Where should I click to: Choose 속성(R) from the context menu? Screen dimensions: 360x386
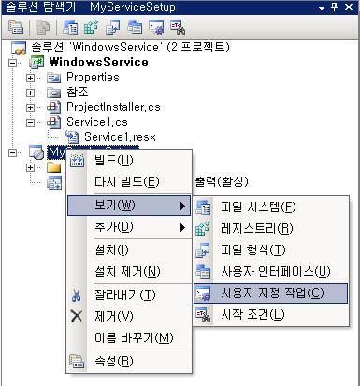[x=129, y=362]
